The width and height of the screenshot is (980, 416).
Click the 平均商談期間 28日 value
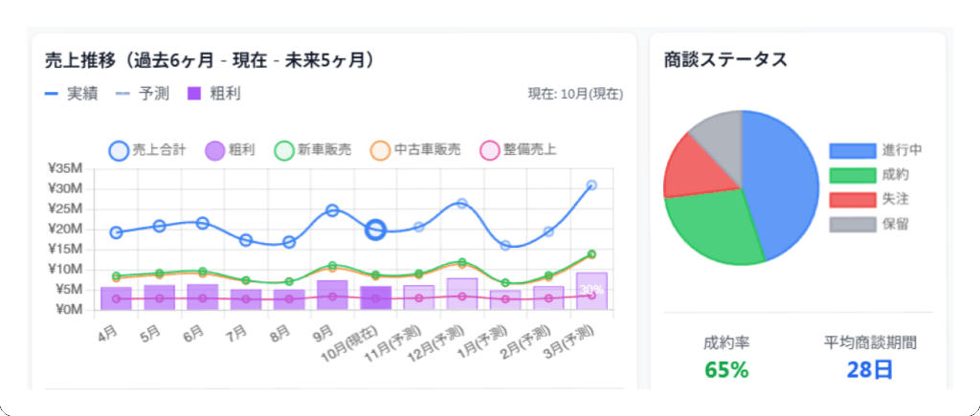pos(870,370)
